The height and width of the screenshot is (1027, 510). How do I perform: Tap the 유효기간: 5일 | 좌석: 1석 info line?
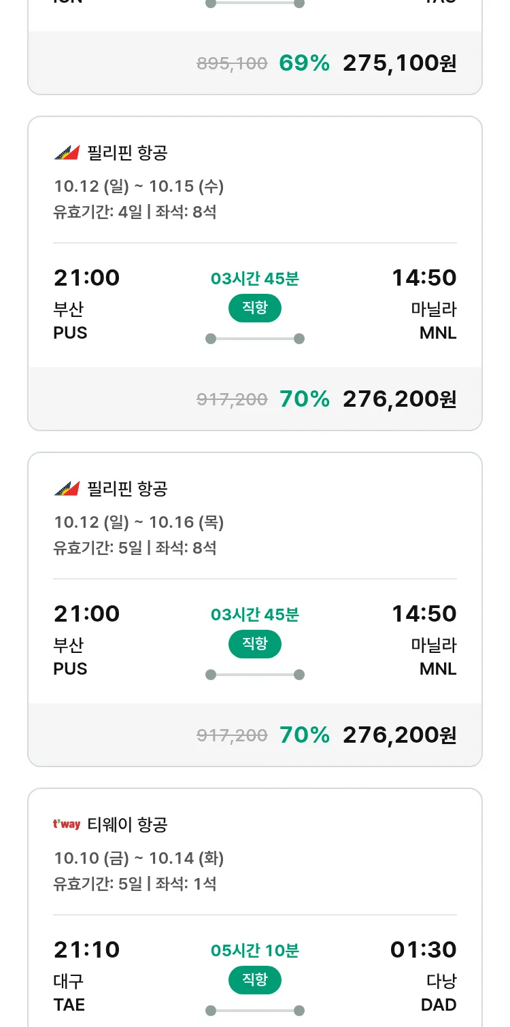click(135, 884)
